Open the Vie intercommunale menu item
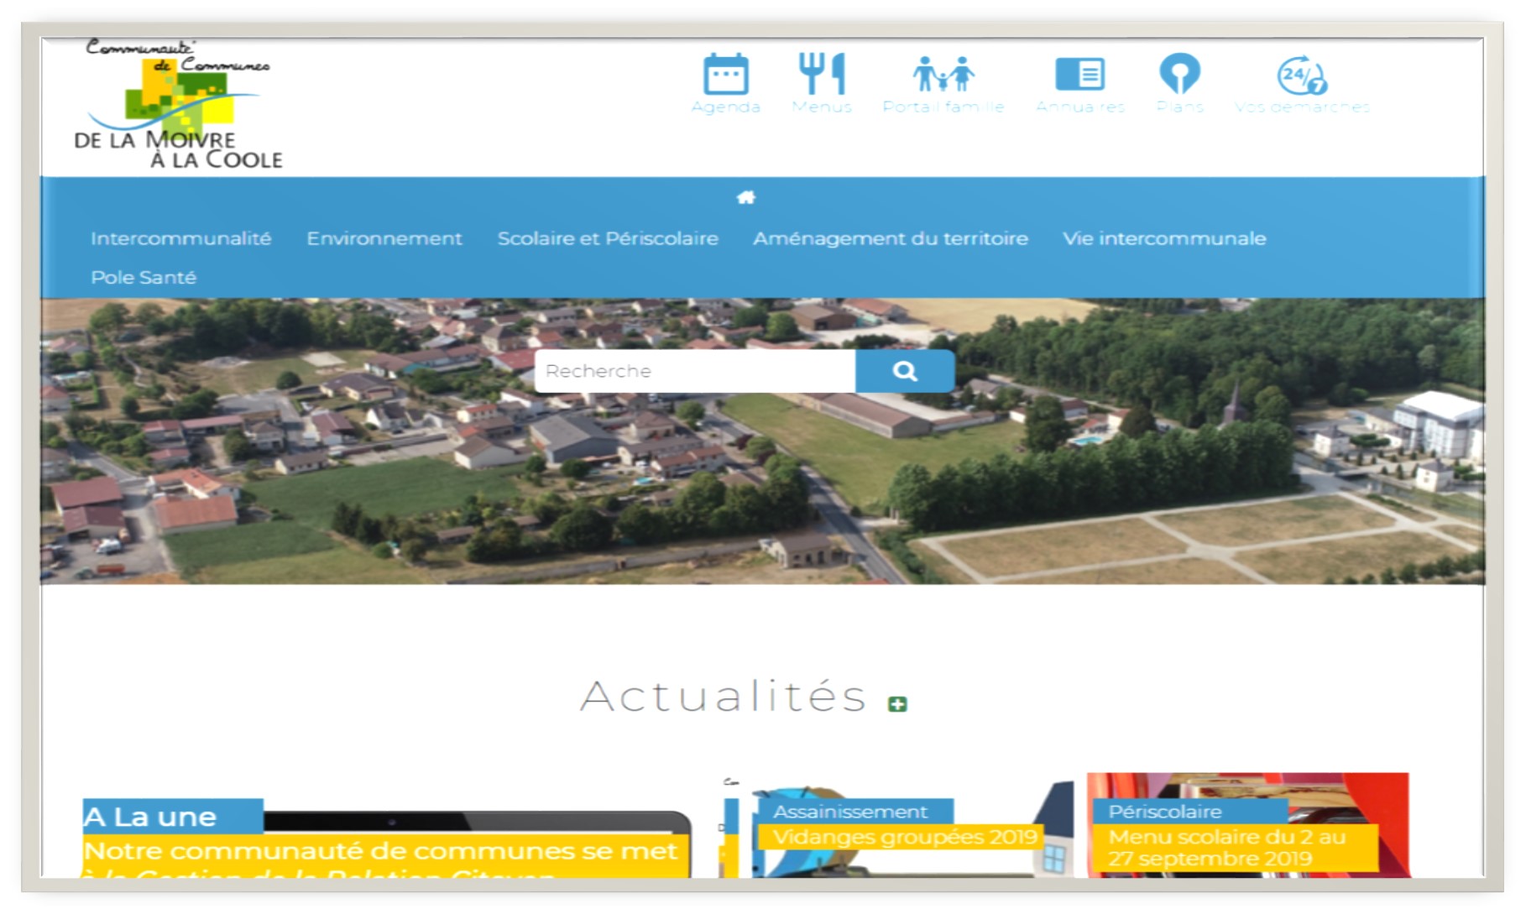The width and height of the screenshot is (1526, 914). pyautogui.click(x=1165, y=238)
